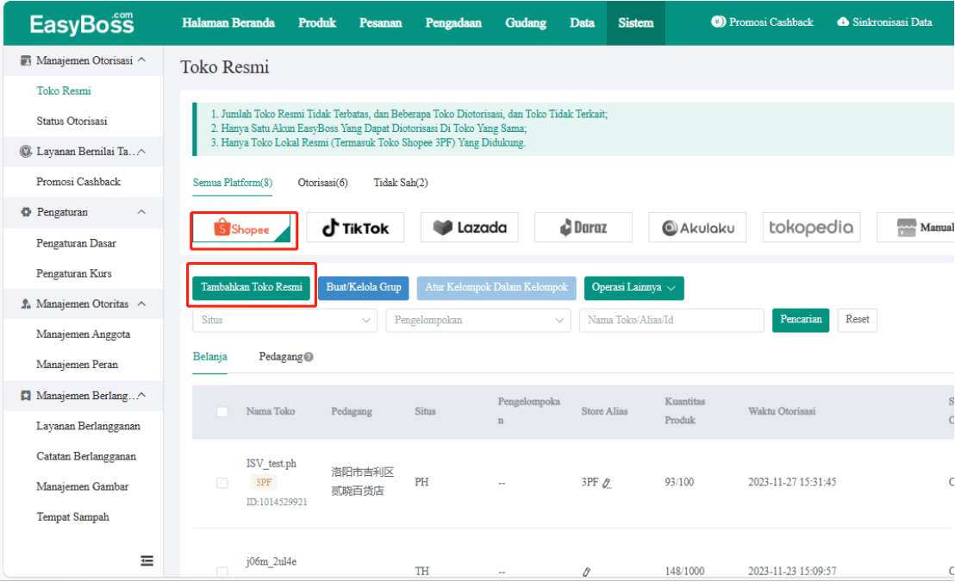Open the Pengadaan menu
This screenshot has width=955, height=582.
pos(453,22)
